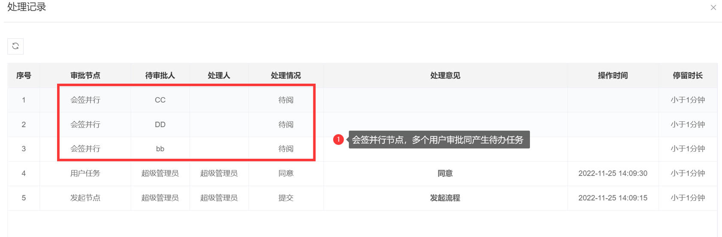Click the 处理人 column header

click(x=219, y=76)
